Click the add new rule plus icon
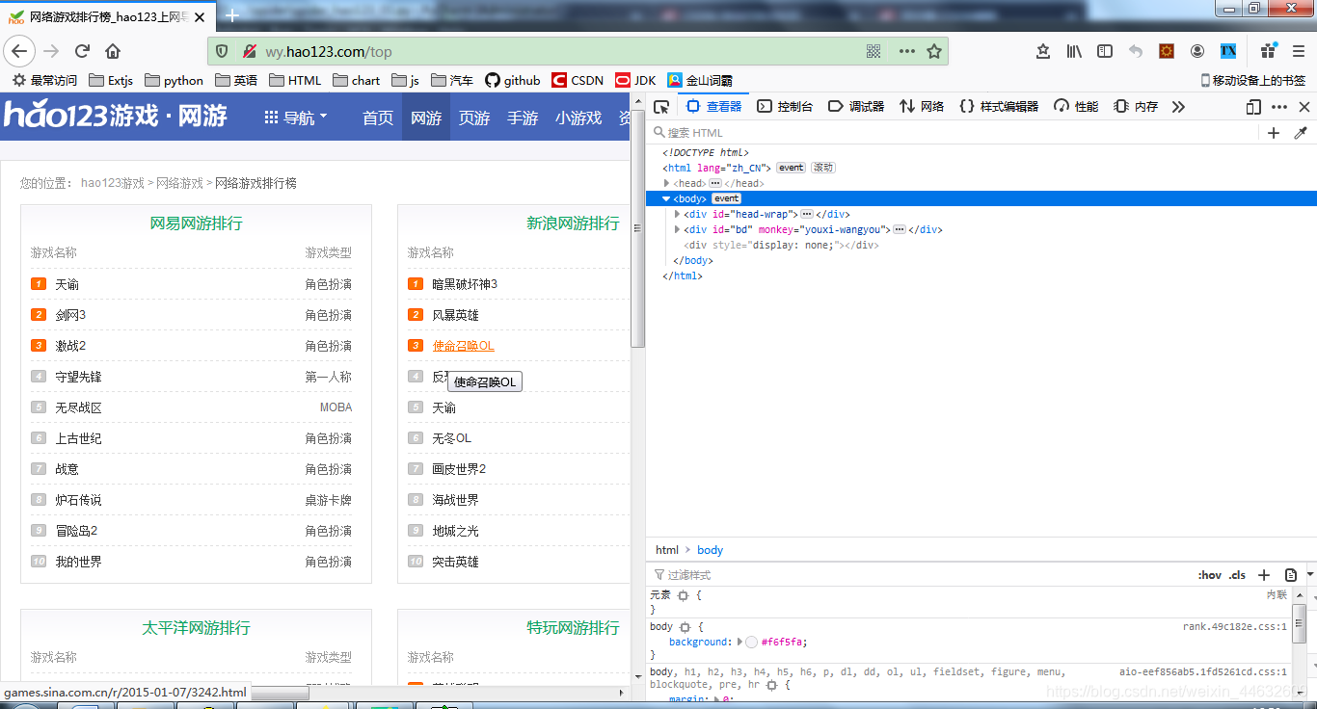1317x709 pixels. (1264, 575)
